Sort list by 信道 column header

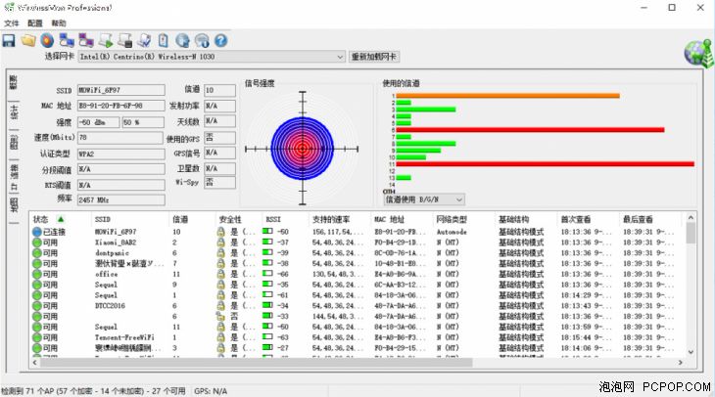(191, 219)
